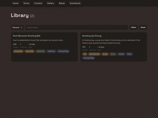Open story Growing Up Strong
Screen dimensions: 158x118
pos(92,36)
